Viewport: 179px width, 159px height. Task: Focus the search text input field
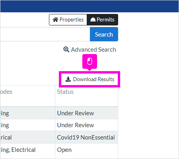45,34
